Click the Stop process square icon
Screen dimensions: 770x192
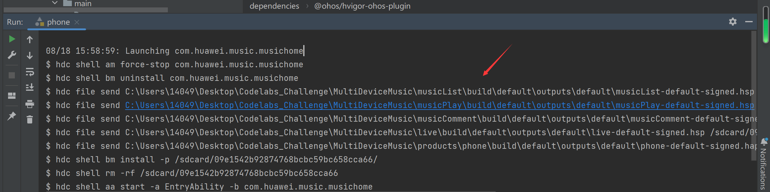pyautogui.click(x=12, y=75)
